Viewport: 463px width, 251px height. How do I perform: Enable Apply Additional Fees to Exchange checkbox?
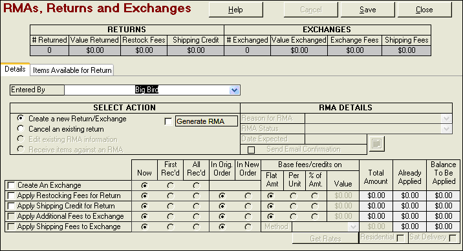point(11,216)
